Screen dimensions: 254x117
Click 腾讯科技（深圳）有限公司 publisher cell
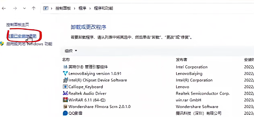click(199, 113)
